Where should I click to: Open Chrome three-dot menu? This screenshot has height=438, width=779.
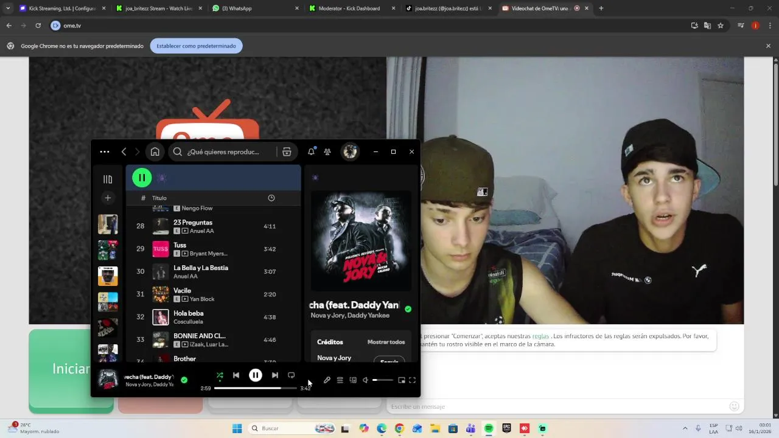click(x=770, y=26)
